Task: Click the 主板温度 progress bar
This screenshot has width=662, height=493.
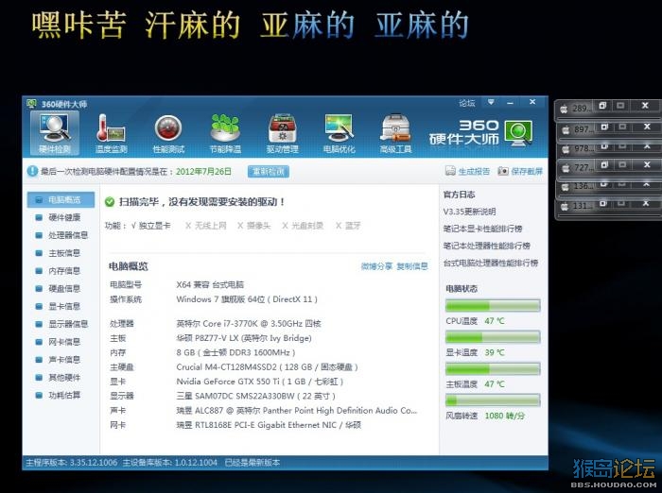Action: (493, 368)
